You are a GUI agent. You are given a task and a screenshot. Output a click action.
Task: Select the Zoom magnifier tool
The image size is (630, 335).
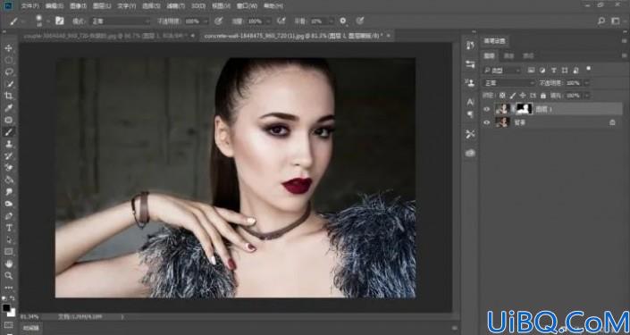pos(8,275)
